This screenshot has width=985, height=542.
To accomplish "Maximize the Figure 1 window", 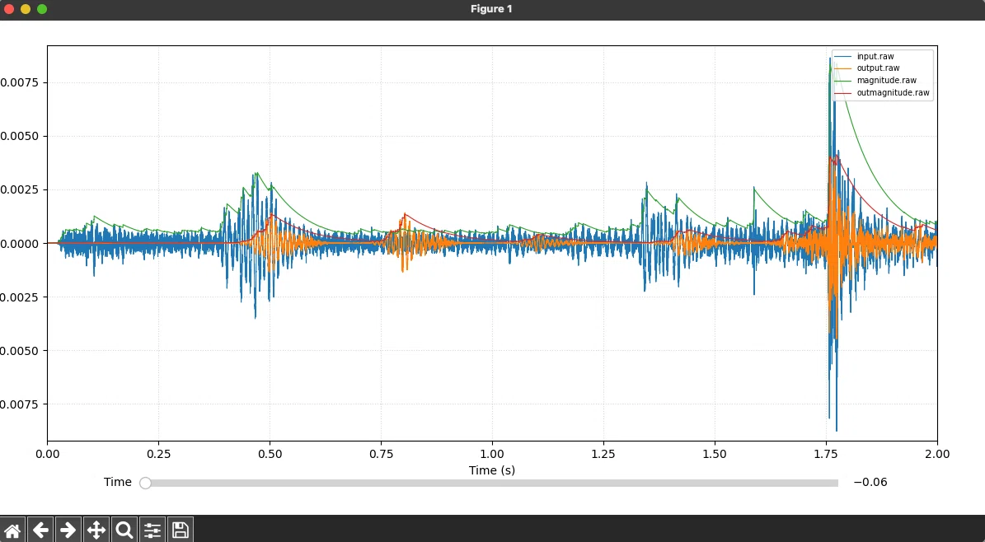I will click(x=42, y=9).
